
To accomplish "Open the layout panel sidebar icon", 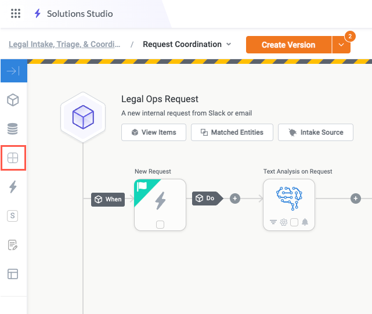I will 13,273.
